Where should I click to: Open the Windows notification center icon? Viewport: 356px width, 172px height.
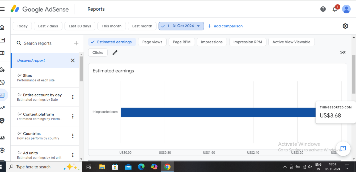[x=347, y=167]
